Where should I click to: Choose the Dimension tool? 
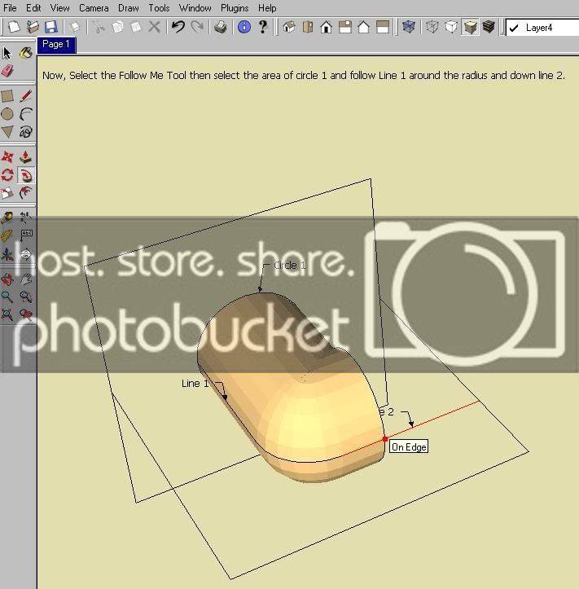pos(25,218)
